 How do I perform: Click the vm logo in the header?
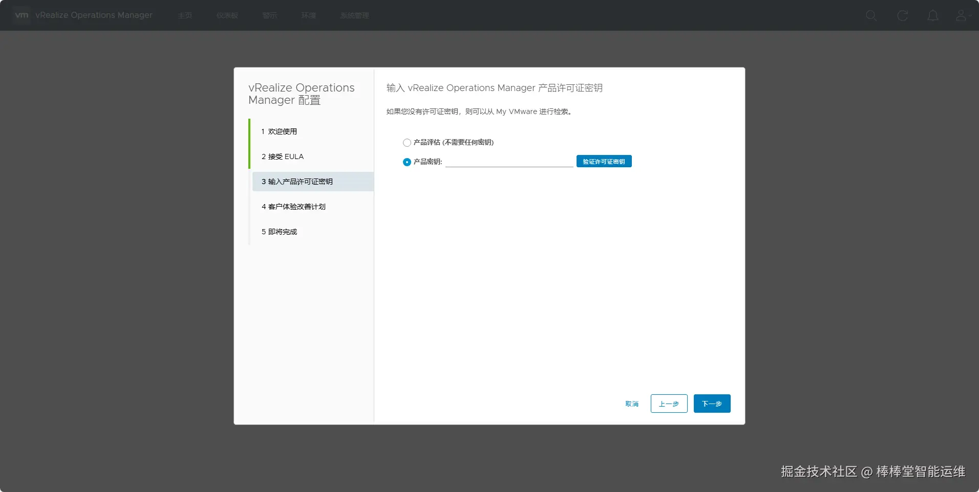click(22, 15)
